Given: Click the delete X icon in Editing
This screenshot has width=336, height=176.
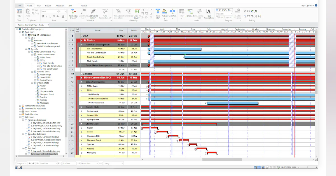Looking at the screenshot, I should (x=245, y=11).
